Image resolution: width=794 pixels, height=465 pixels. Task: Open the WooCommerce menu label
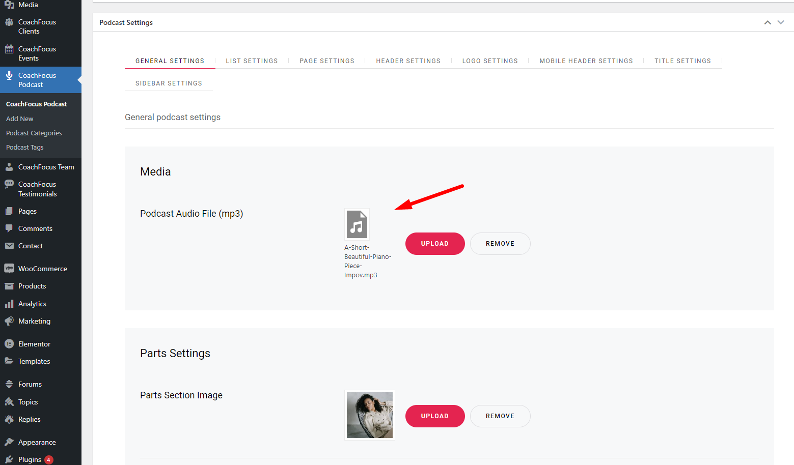tap(43, 269)
